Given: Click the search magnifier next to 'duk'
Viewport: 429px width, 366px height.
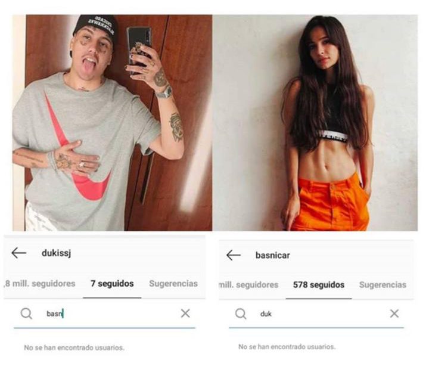Looking at the screenshot, I should (x=241, y=314).
